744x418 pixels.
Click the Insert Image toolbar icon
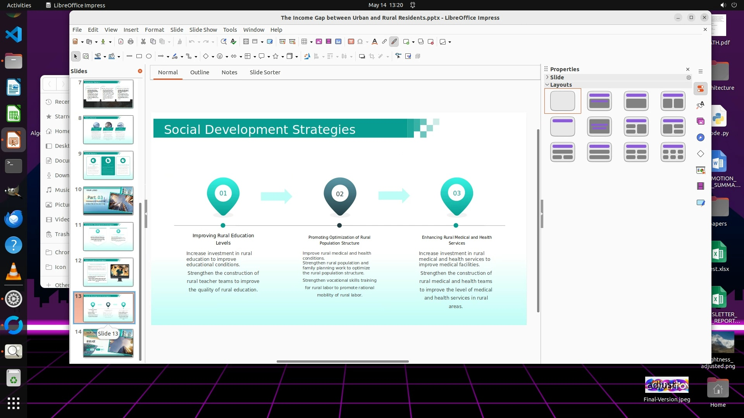319,42
